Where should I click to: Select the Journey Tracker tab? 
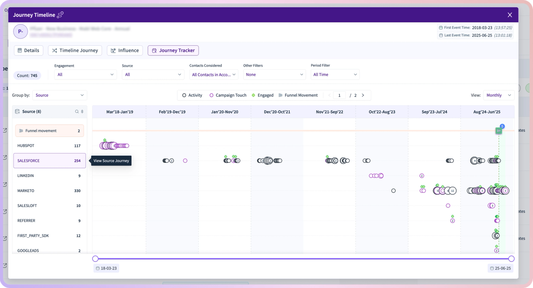[173, 50]
